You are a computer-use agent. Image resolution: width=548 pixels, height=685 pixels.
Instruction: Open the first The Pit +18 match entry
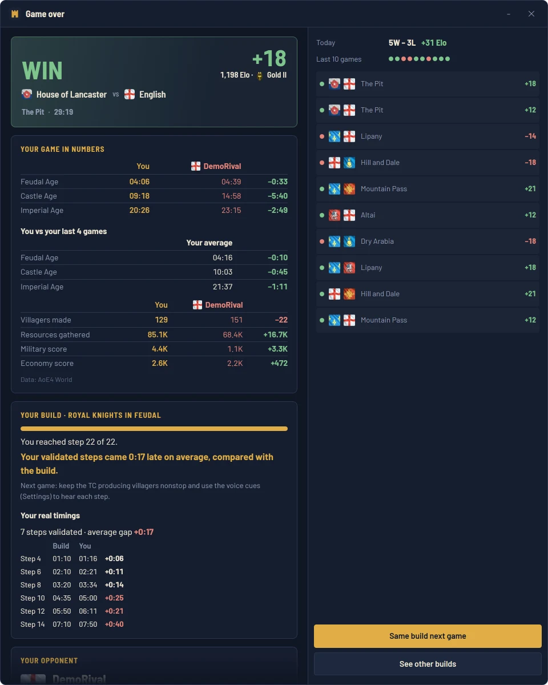pyautogui.click(x=428, y=84)
